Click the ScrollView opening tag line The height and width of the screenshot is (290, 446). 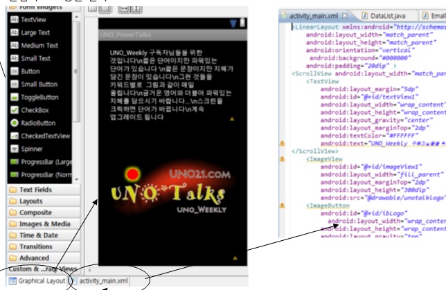coord(368,73)
